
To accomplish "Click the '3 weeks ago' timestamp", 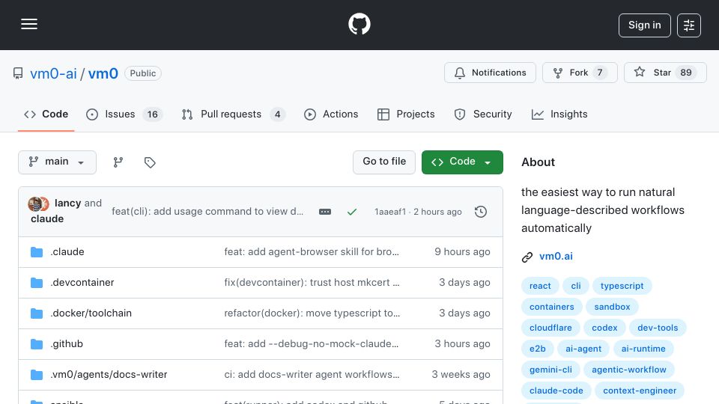I will [x=461, y=375].
